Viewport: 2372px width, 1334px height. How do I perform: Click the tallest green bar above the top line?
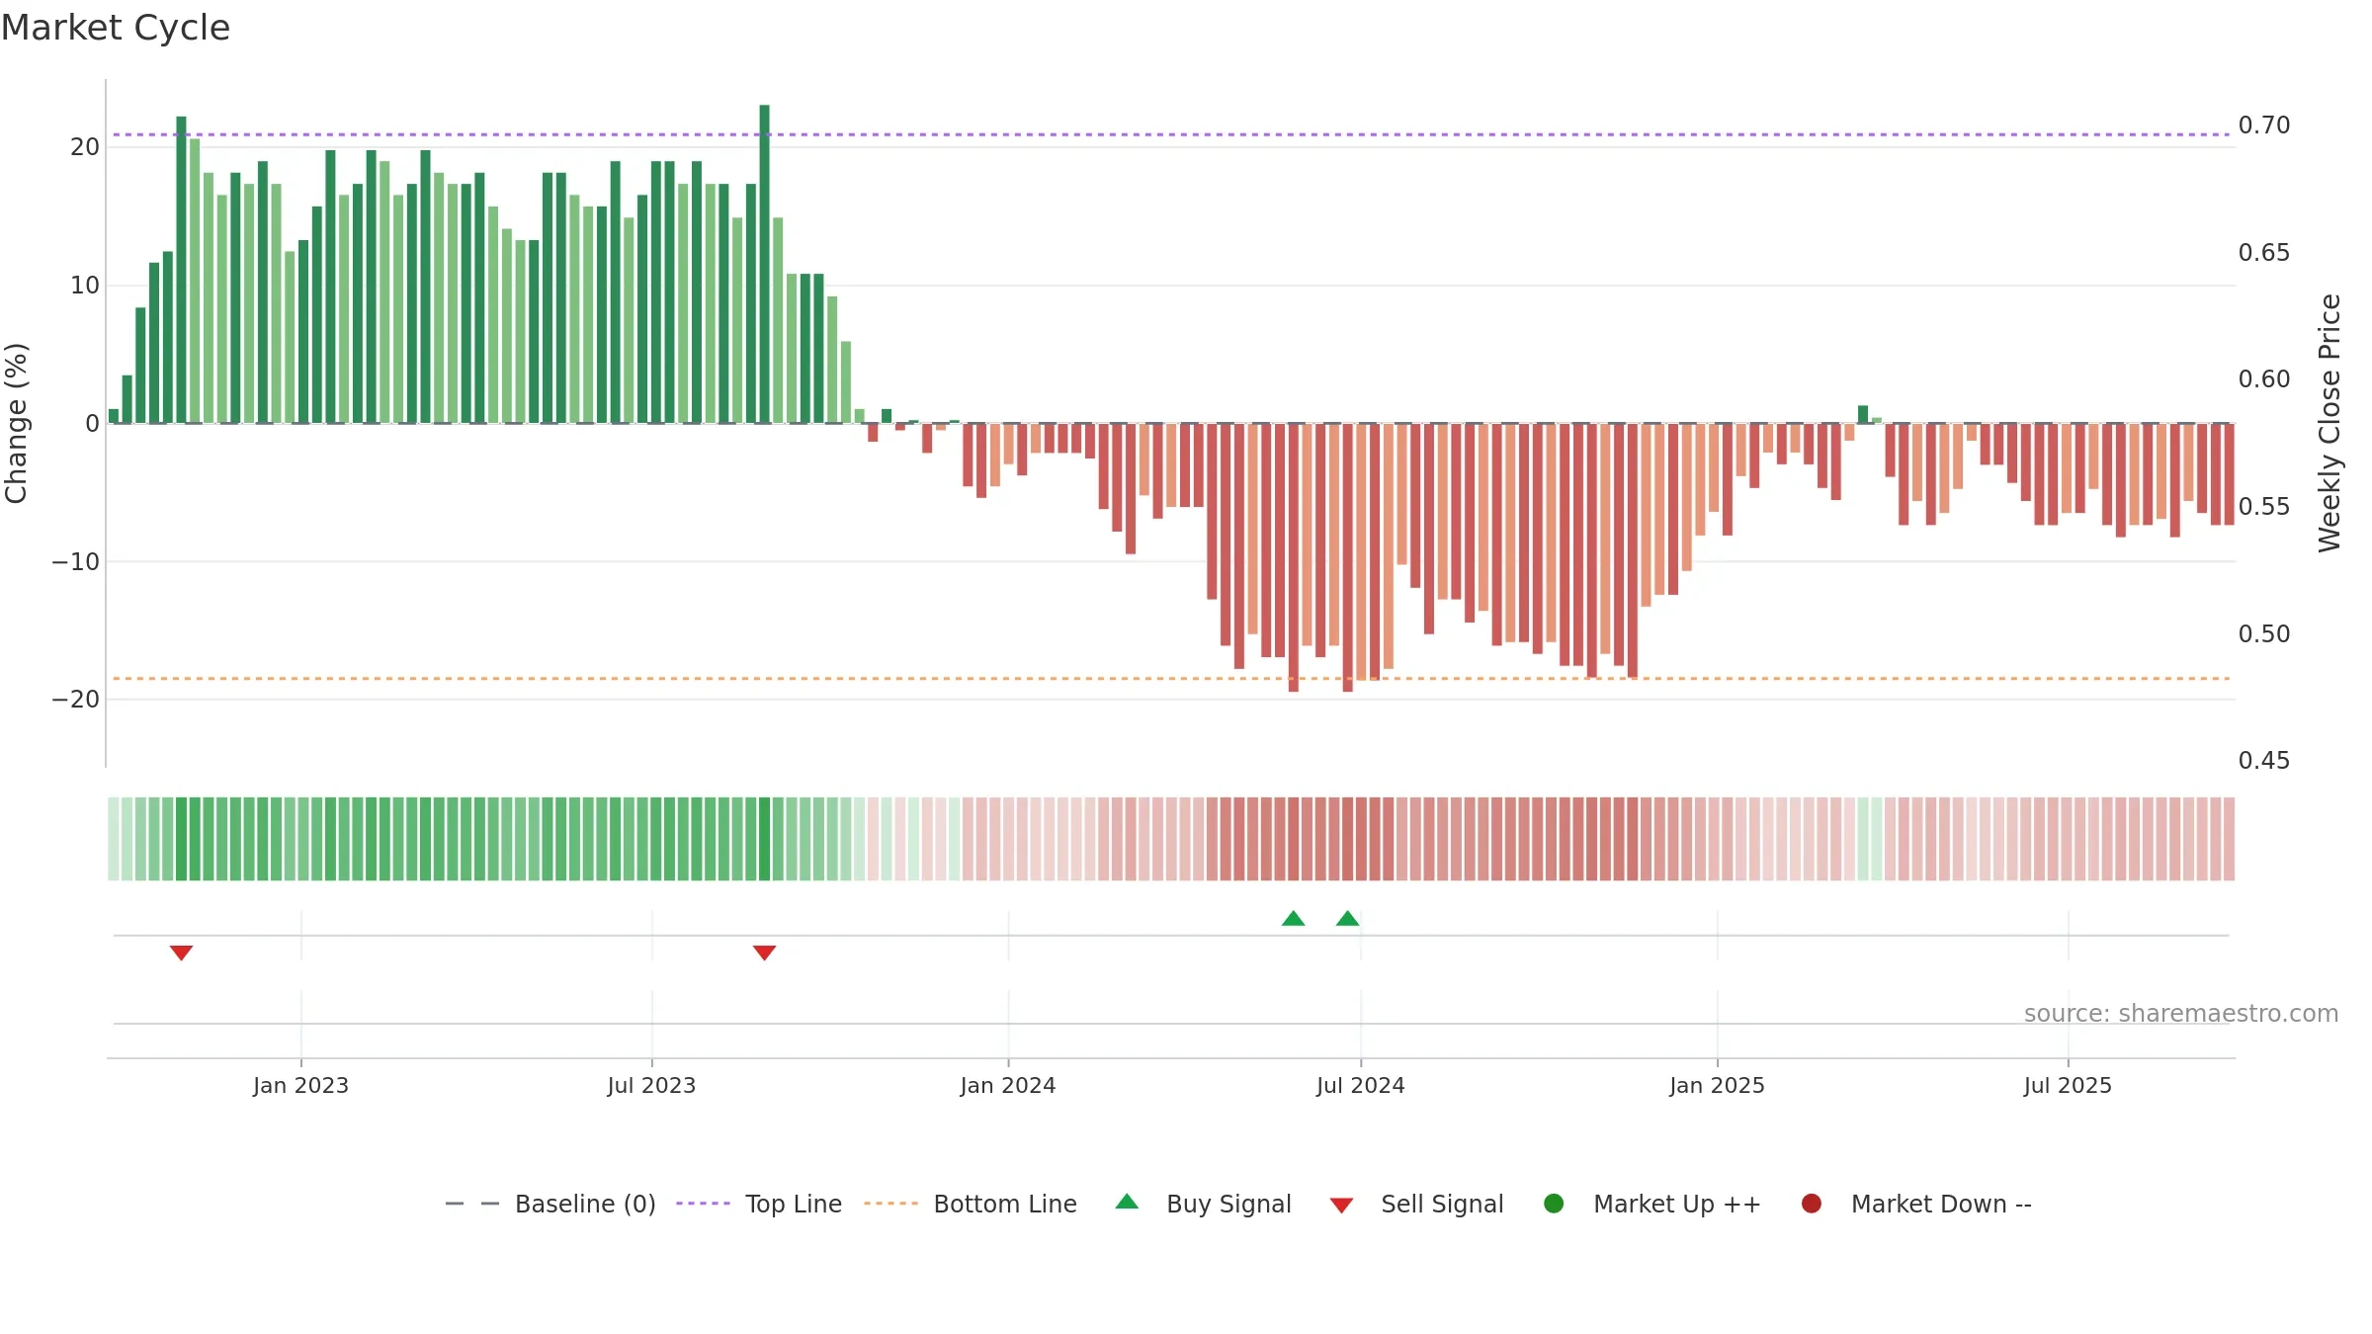pos(764,264)
